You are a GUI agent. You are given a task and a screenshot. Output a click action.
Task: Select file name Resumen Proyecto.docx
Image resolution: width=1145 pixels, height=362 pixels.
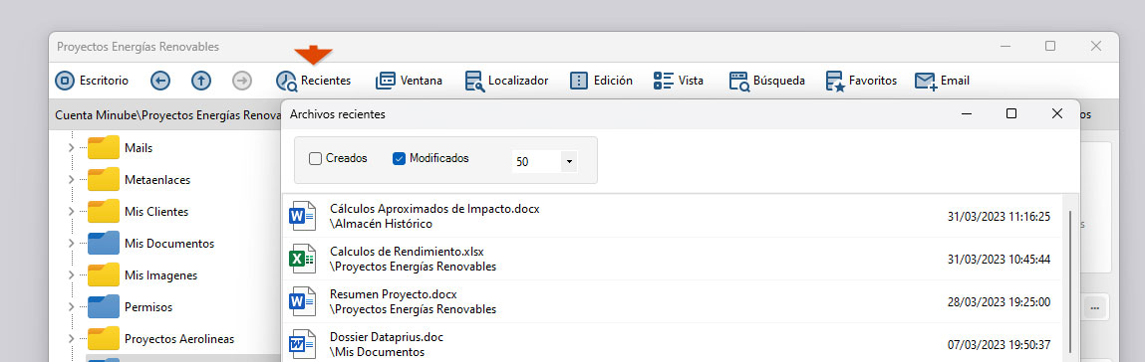pos(393,294)
